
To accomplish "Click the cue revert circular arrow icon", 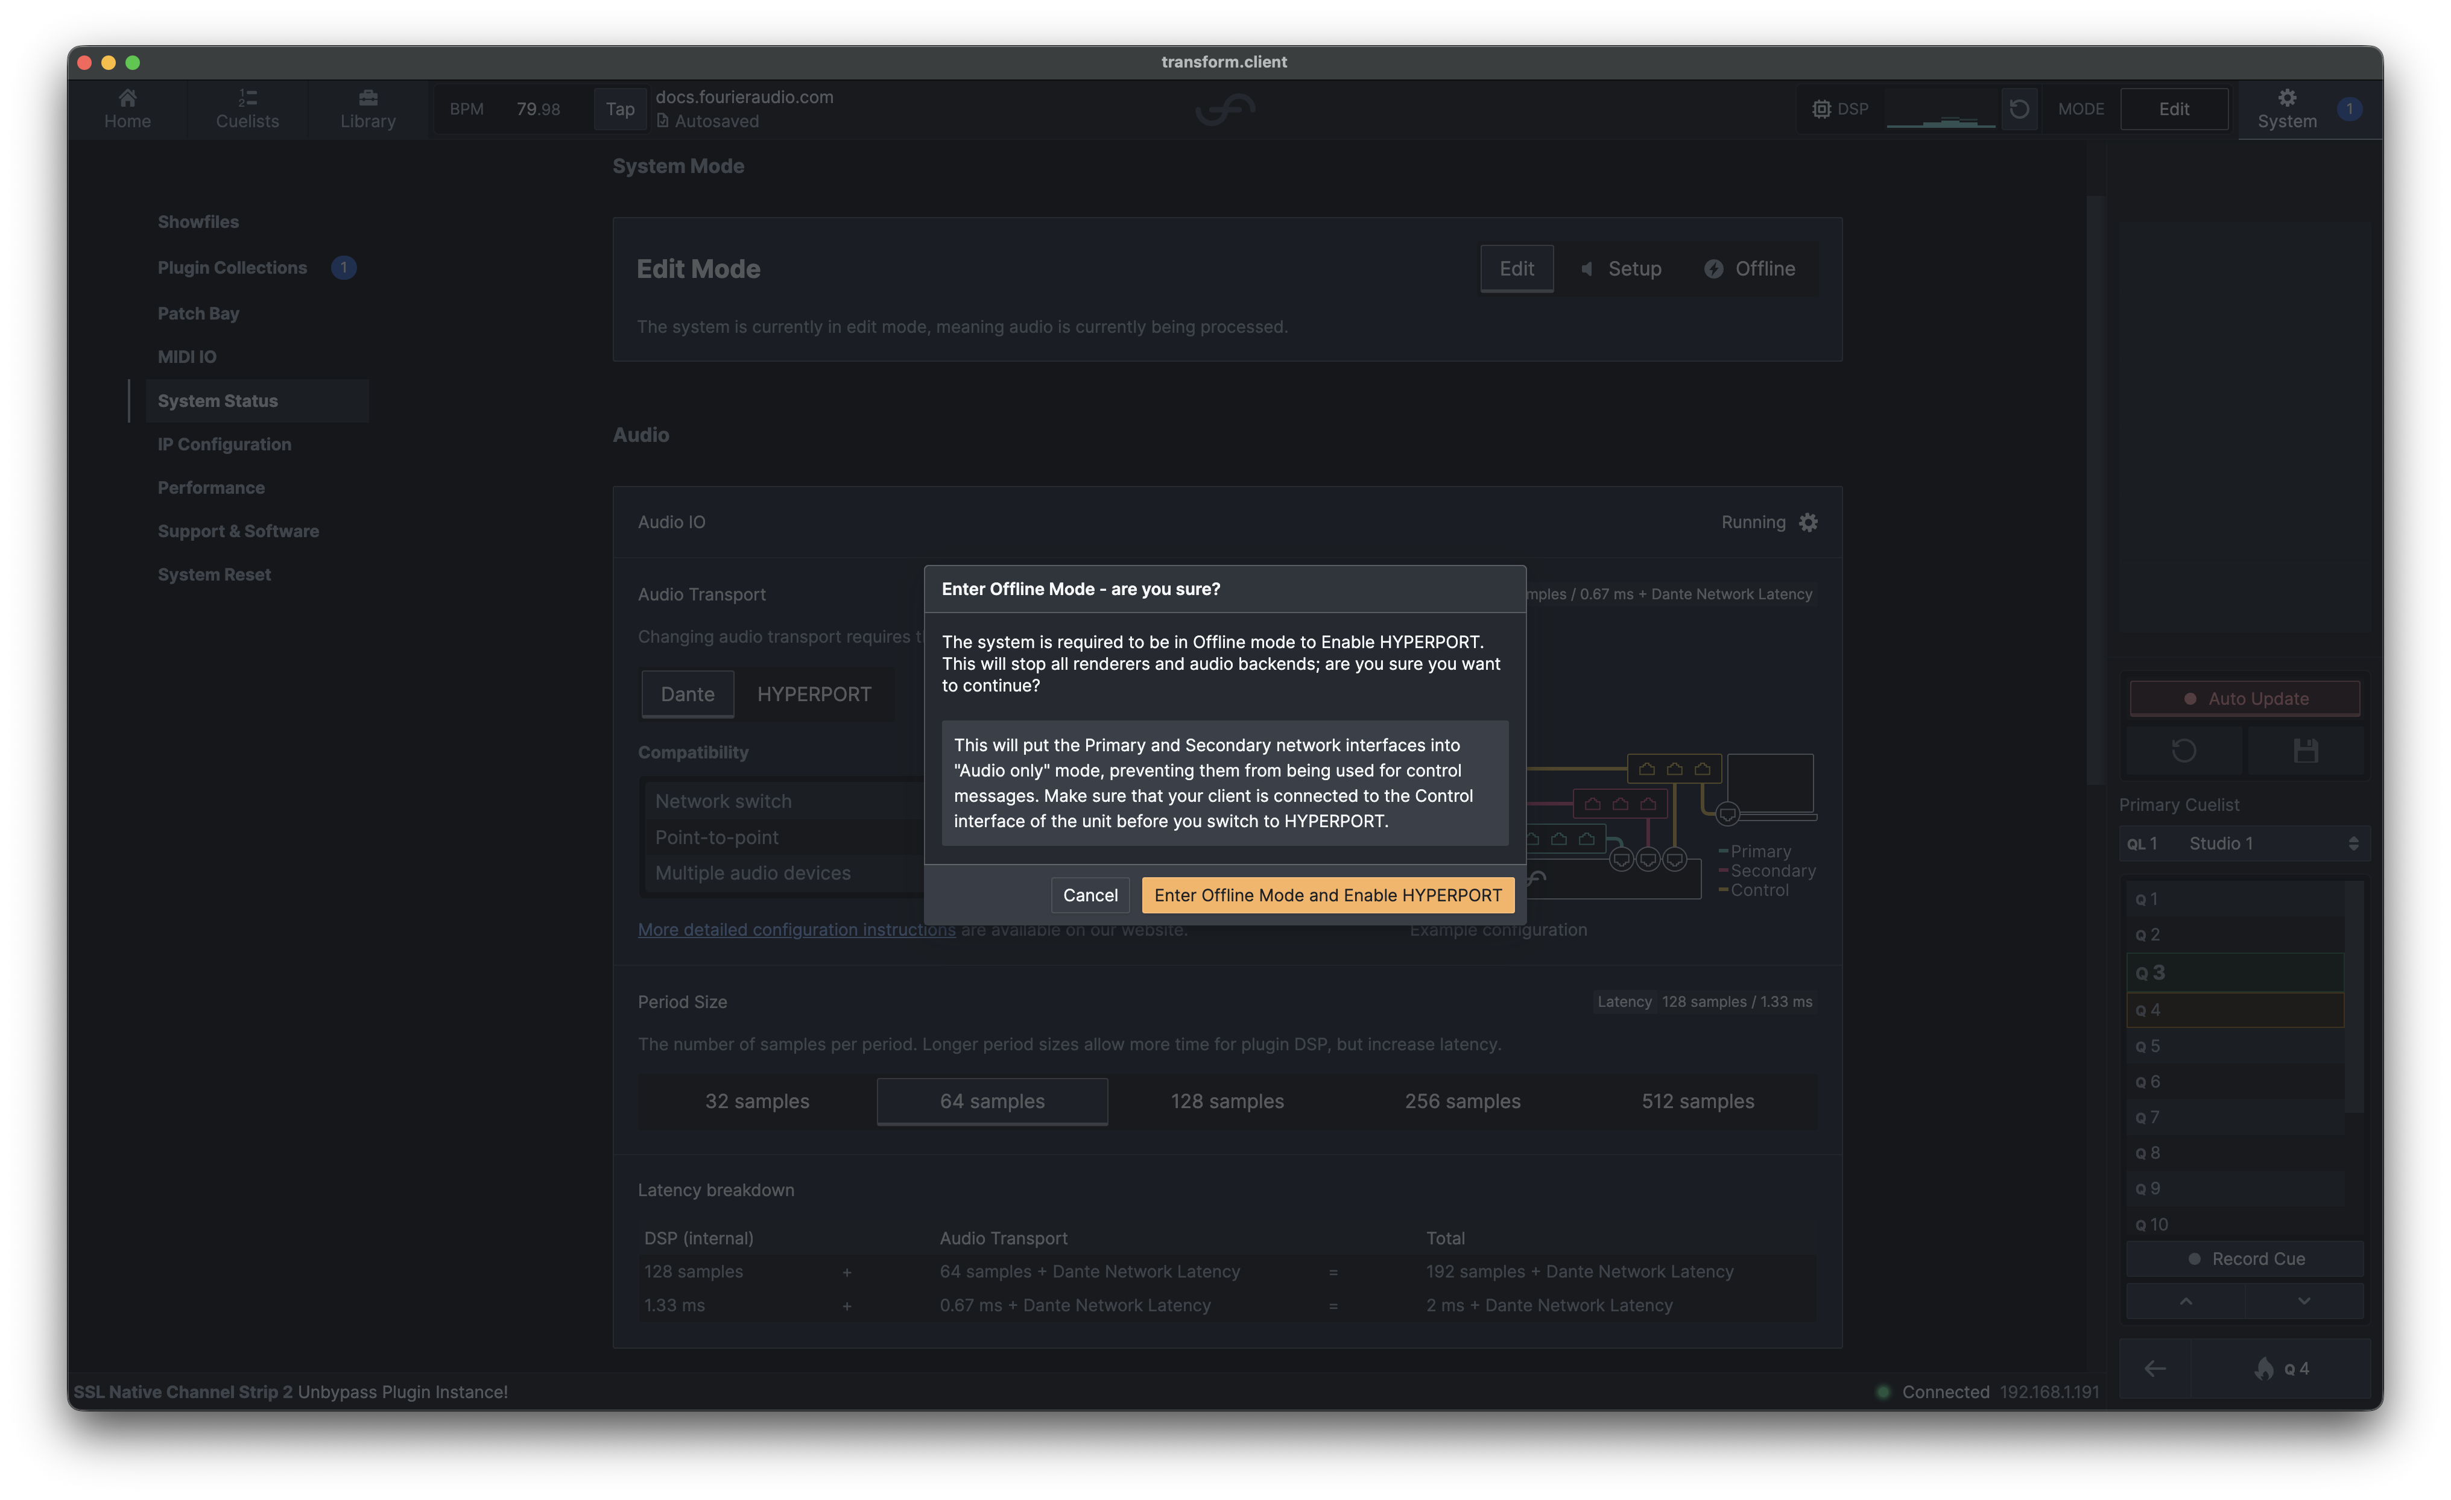I will (2183, 751).
